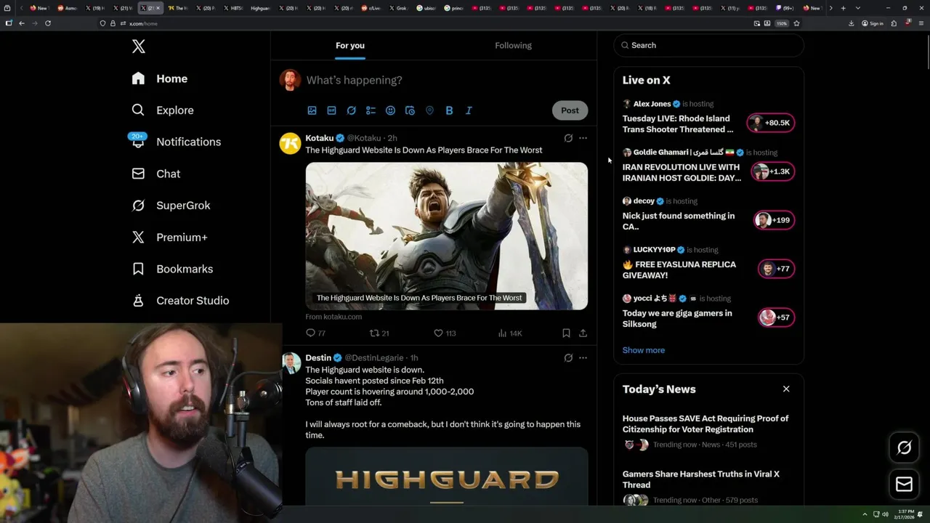Open the floating Grok button
Image resolution: width=930 pixels, height=523 pixels.
click(x=904, y=448)
